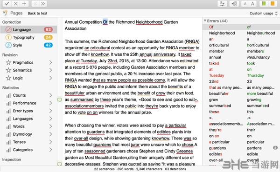The width and height of the screenshot is (280, 172).
Task: Increase text size with the large A
Action: pos(252,4)
